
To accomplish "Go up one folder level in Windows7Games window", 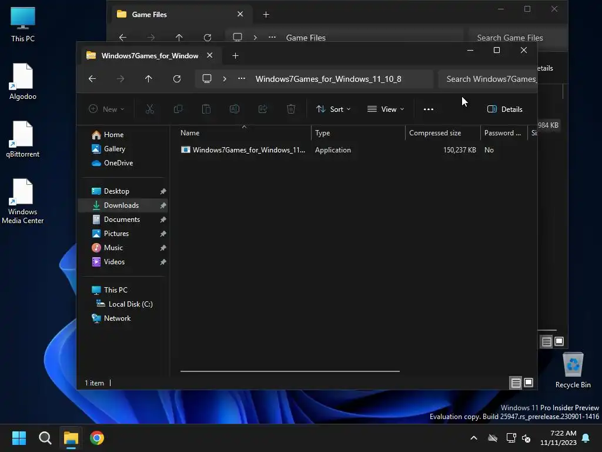I will click(x=149, y=79).
